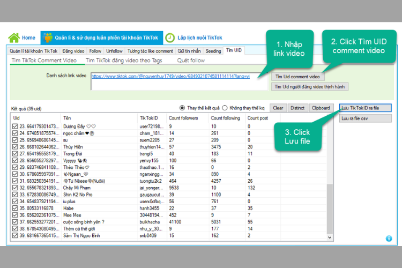The height and width of the screenshot is (268, 402).
Task: Click the results list scrollbar thumb
Action: tap(330, 209)
